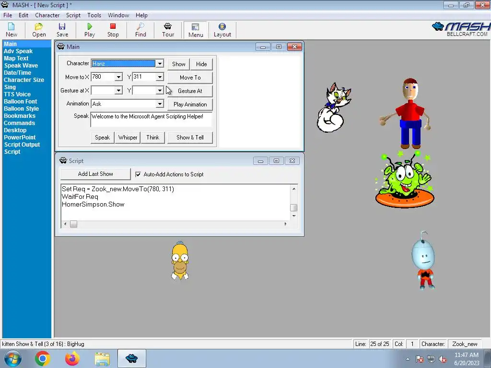Open File Explorer from taskbar
This screenshot has height=368, width=491.
coord(102,358)
